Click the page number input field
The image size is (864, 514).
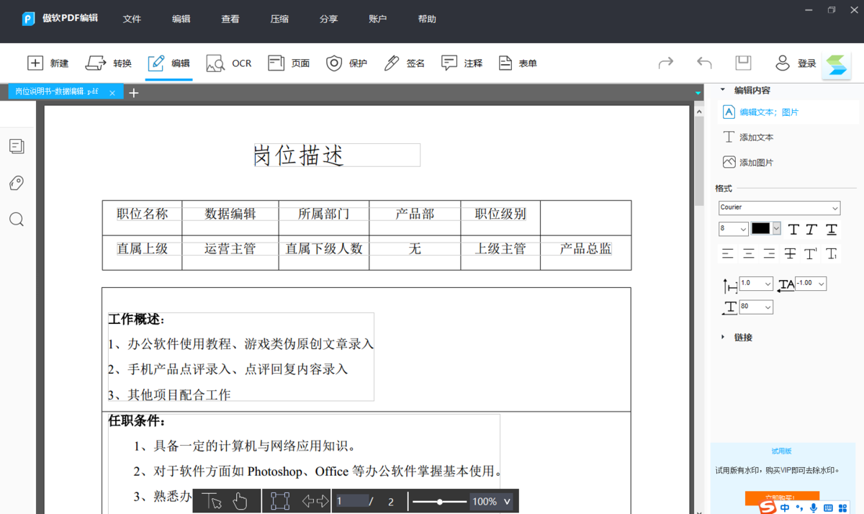pyautogui.click(x=352, y=501)
